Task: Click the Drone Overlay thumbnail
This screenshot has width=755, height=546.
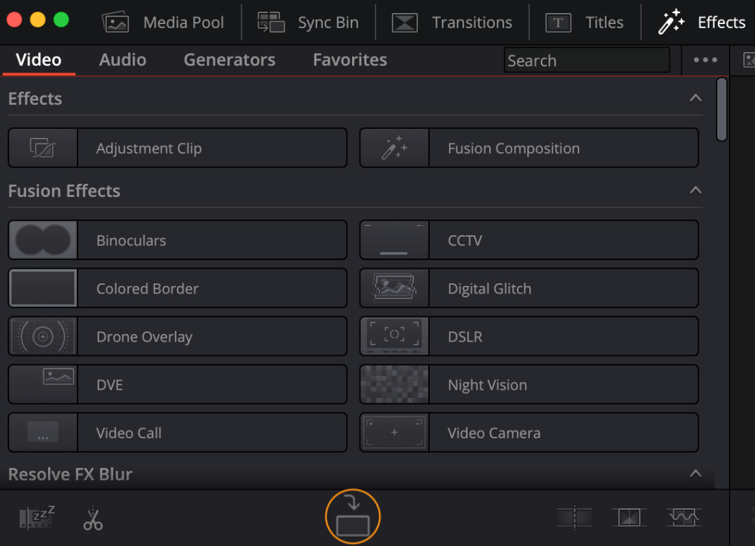Action: tap(43, 336)
